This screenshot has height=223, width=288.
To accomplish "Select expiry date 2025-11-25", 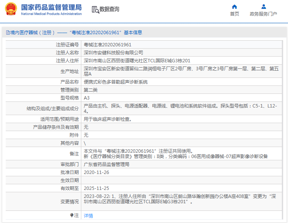I will (x=96, y=188).
